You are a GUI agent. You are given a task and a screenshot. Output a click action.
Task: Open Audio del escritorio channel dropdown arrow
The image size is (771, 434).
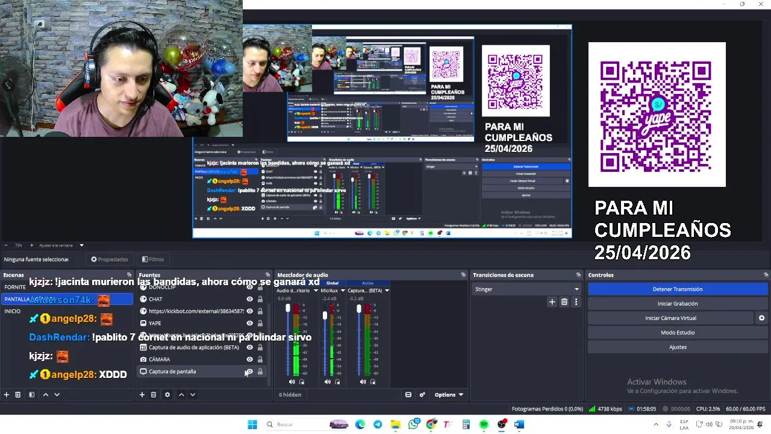[x=316, y=291]
